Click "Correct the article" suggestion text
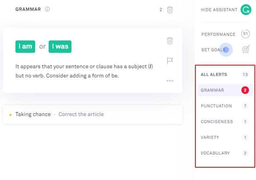The width and height of the screenshot is (256, 180). 81,114
